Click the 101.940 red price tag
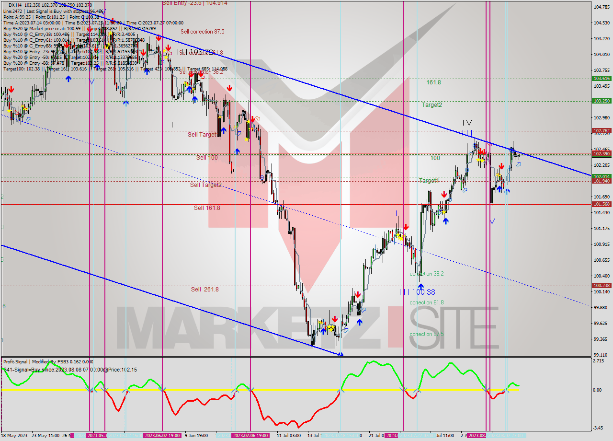Screen dimensions: 613x441 (602, 181)
